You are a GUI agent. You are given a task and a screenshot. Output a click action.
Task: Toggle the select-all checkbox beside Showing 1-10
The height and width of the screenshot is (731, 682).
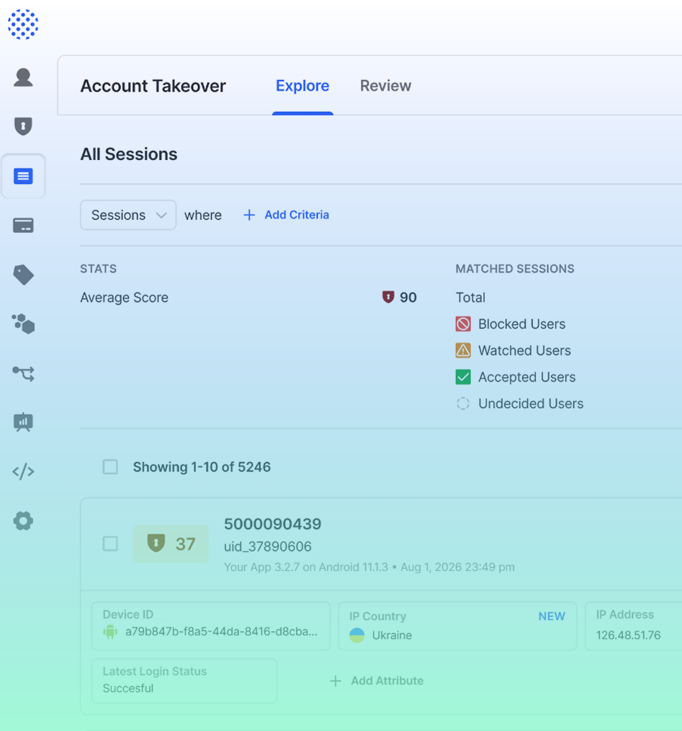click(x=110, y=466)
